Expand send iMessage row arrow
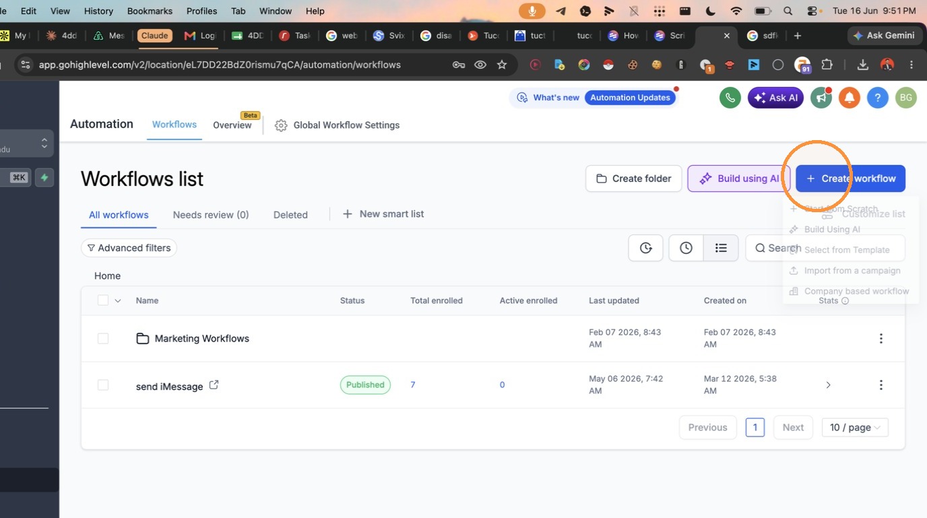Image resolution: width=927 pixels, height=518 pixels. tap(828, 385)
